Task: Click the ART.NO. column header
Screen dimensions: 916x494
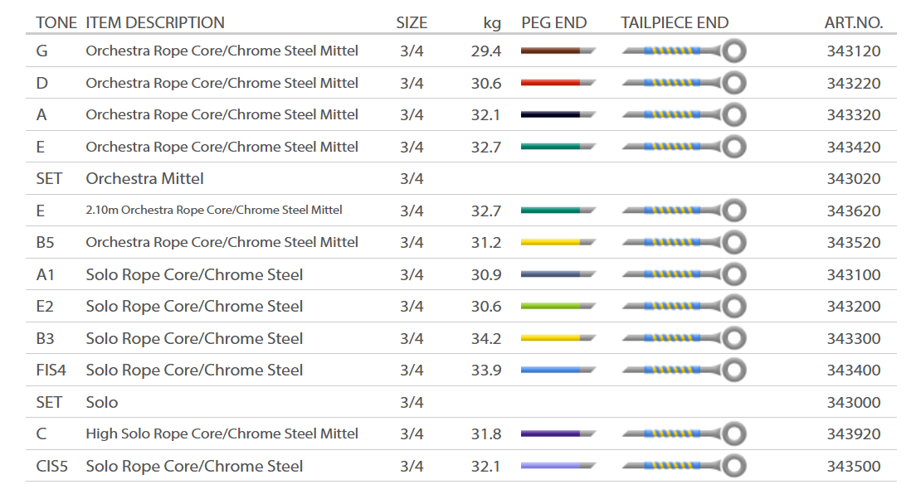Action: [x=853, y=22]
